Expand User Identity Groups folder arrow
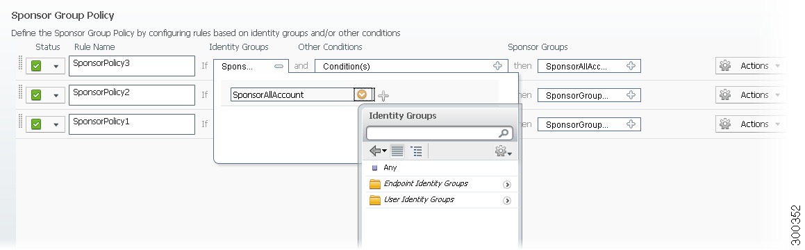Viewport: 805px width, 250px height. [507, 200]
